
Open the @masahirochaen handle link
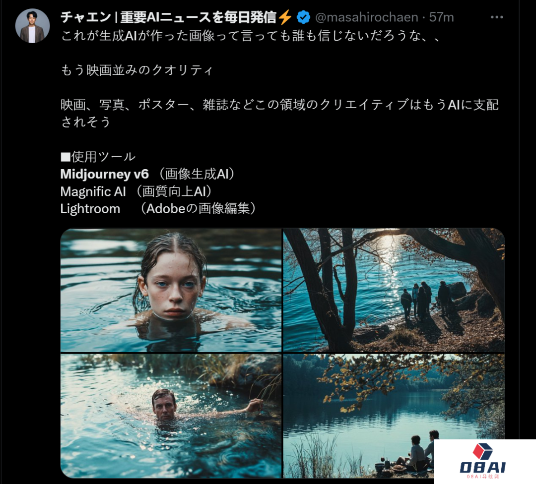[366, 17]
